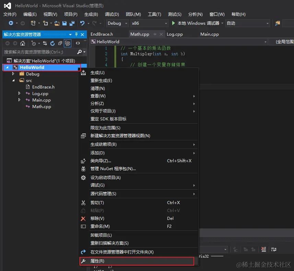Undo the last action with the undo icon
This screenshot has height=271, width=294.
82,23
